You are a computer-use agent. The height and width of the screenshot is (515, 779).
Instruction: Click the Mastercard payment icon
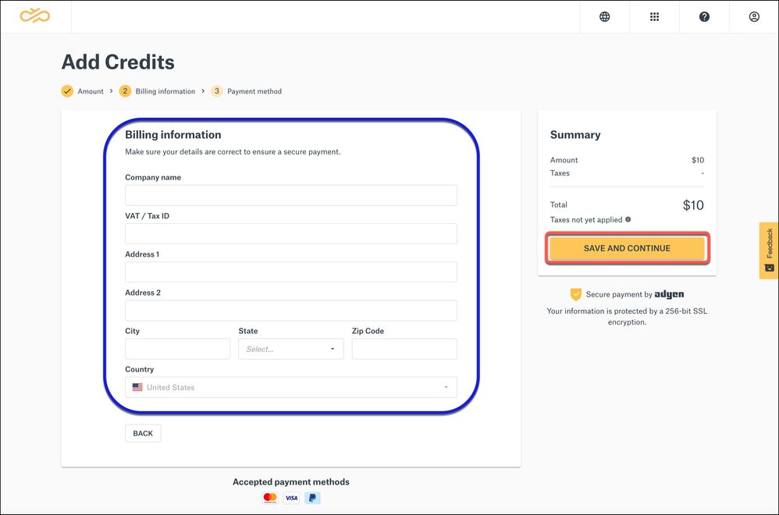pos(270,498)
